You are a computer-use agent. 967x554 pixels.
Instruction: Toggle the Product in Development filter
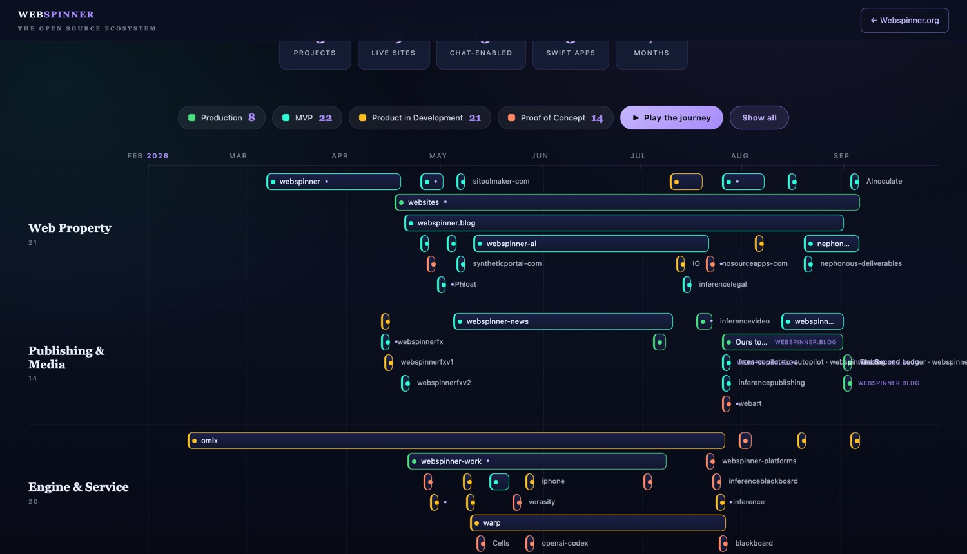tap(420, 118)
